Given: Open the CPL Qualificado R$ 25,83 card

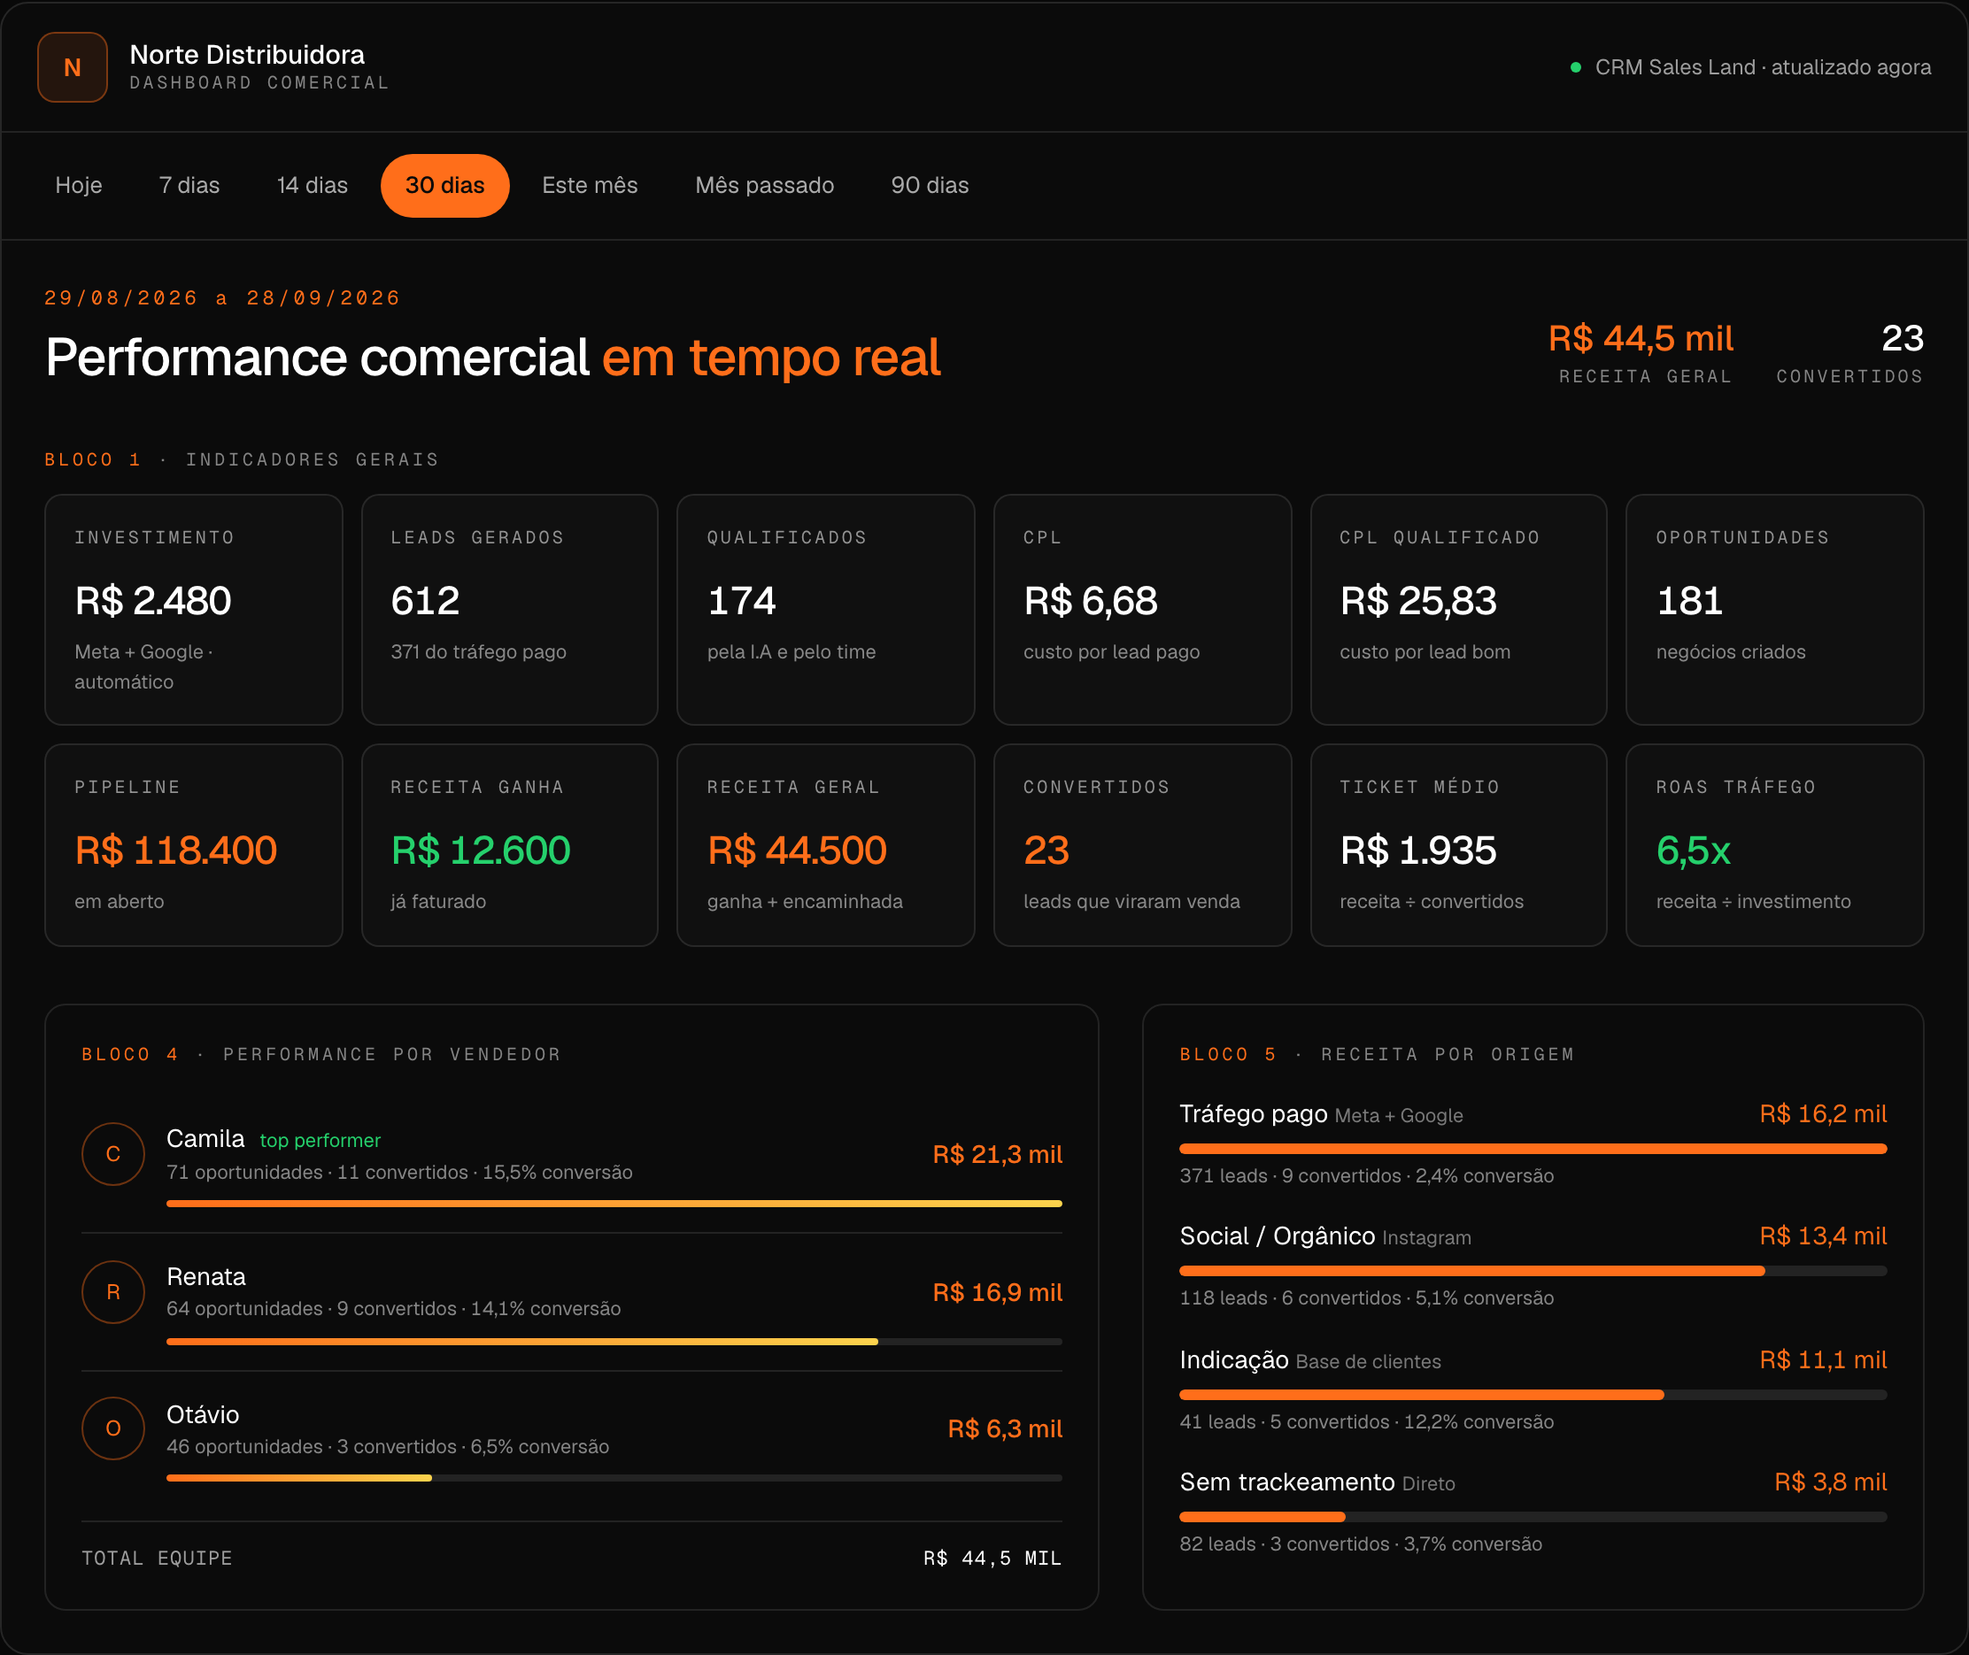Looking at the screenshot, I should pyautogui.click(x=1459, y=610).
